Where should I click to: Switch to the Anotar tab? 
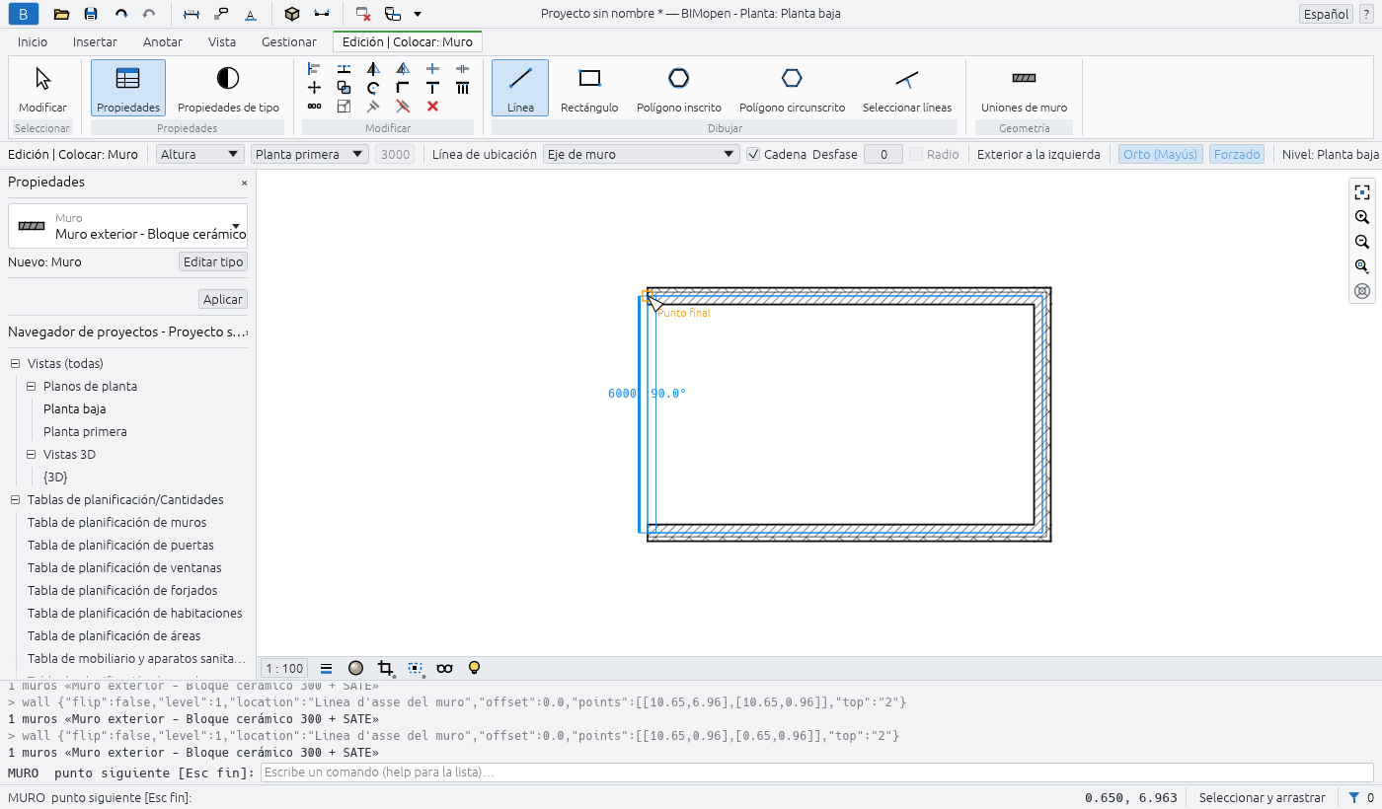163,42
